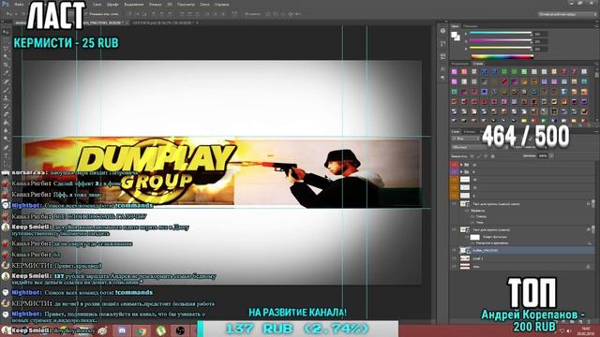Select the Lasso tool
Image resolution: width=600 pixels, height=337 pixels.
[6, 49]
